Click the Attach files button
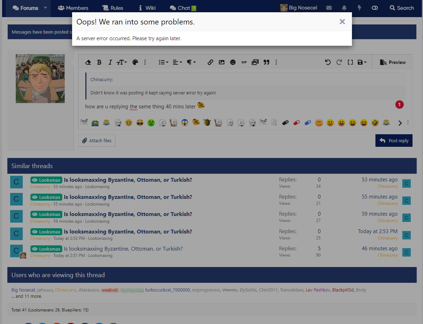423x324 pixels. [x=97, y=141]
